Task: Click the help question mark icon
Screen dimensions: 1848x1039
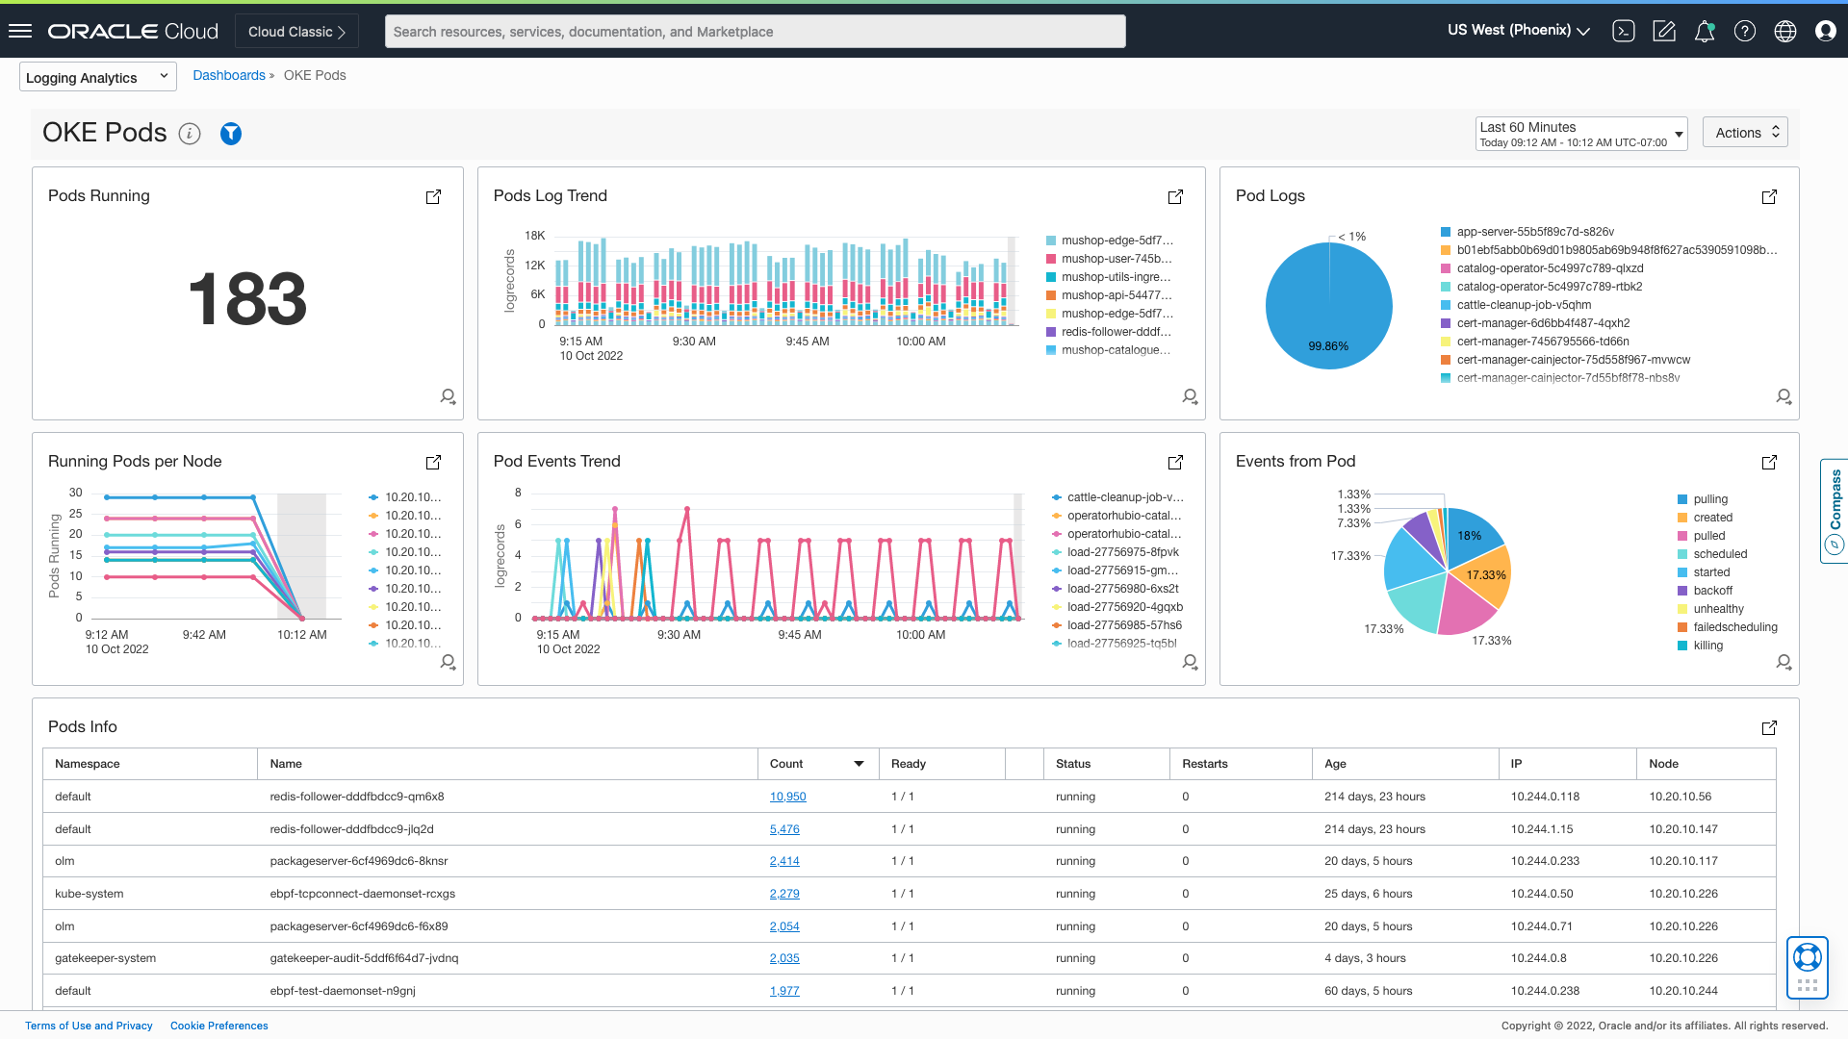Action: pyautogui.click(x=1745, y=31)
